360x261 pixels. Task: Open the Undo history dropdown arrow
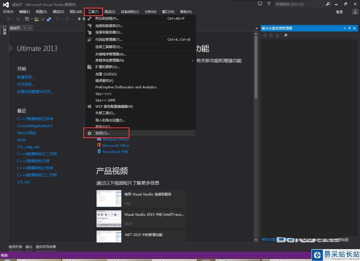click(x=62, y=19)
